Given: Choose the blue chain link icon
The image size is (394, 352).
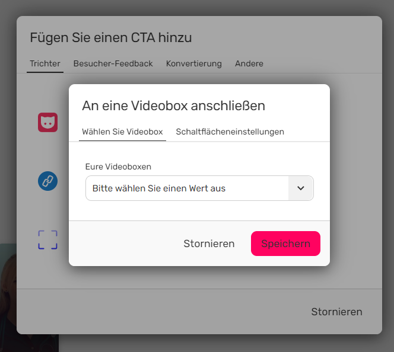Looking at the screenshot, I should [x=47, y=181].
